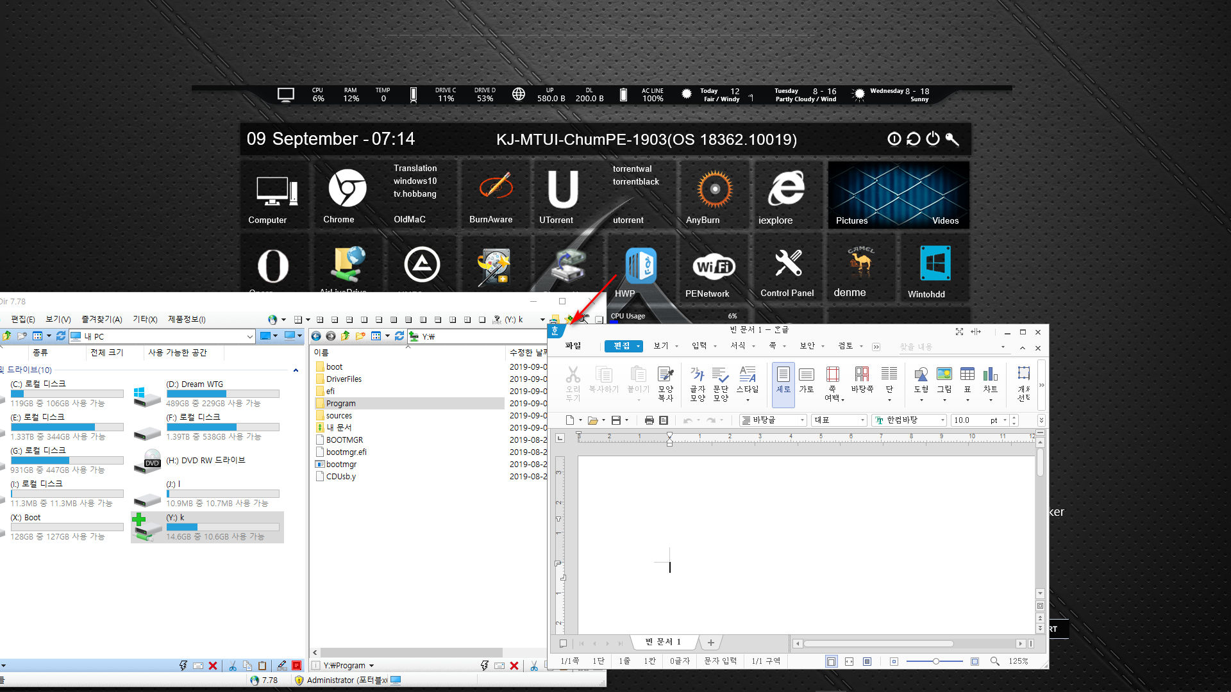Open the 편집 tab in Hangul
1231x692 pixels.
point(623,346)
